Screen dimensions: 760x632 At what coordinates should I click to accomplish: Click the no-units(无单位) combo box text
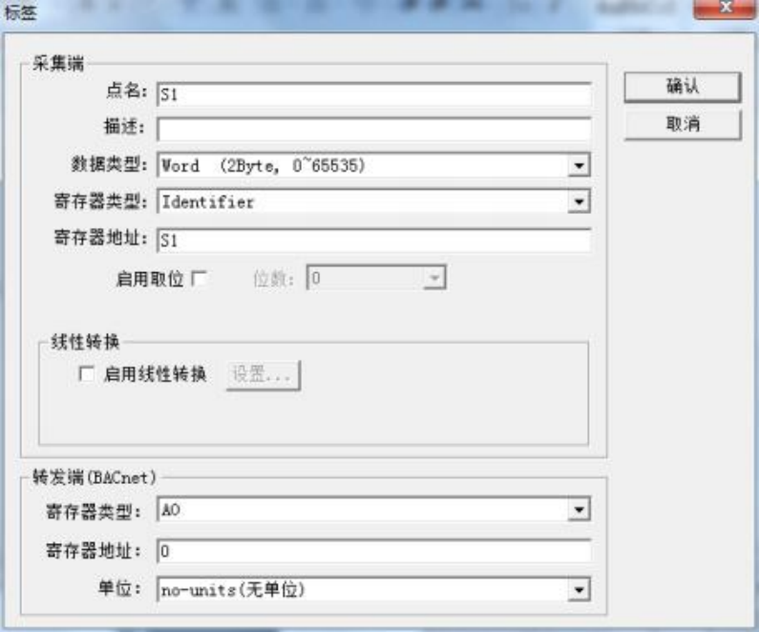click(233, 590)
